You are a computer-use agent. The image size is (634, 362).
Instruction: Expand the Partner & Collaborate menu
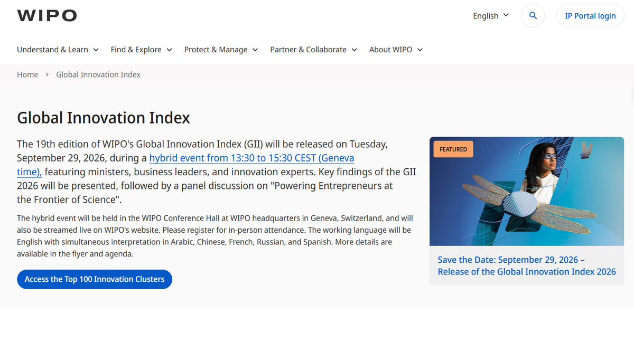(314, 50)
